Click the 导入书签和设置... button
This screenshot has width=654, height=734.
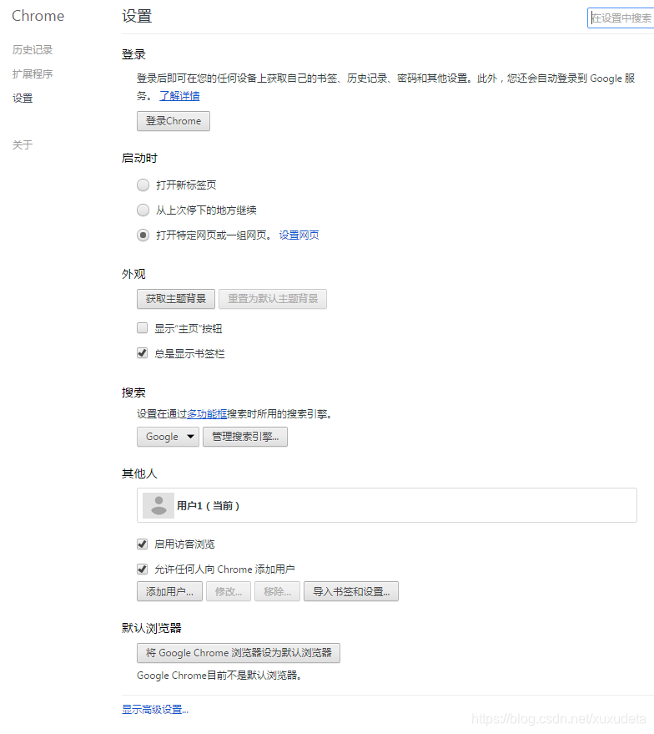(x=351, y=592)
